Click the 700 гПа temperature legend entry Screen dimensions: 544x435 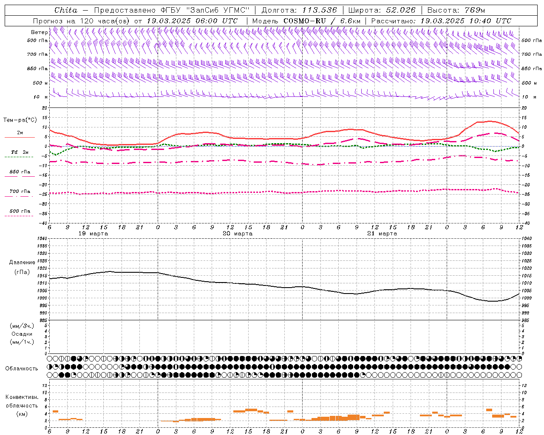coord(20,192)
